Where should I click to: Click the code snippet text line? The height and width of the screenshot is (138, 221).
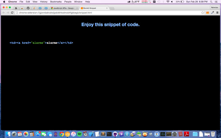[41, 43]
